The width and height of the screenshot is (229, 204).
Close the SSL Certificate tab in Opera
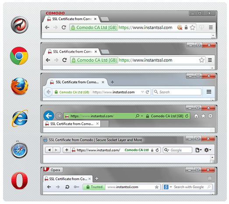pyautogui.click(x=90, y=179)
